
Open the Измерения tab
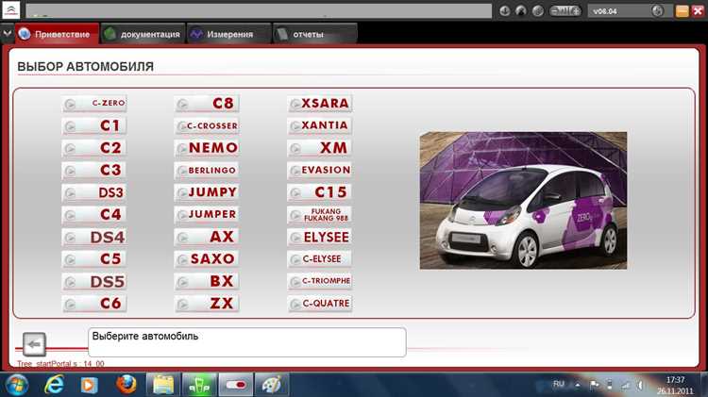tap(221, 34)
